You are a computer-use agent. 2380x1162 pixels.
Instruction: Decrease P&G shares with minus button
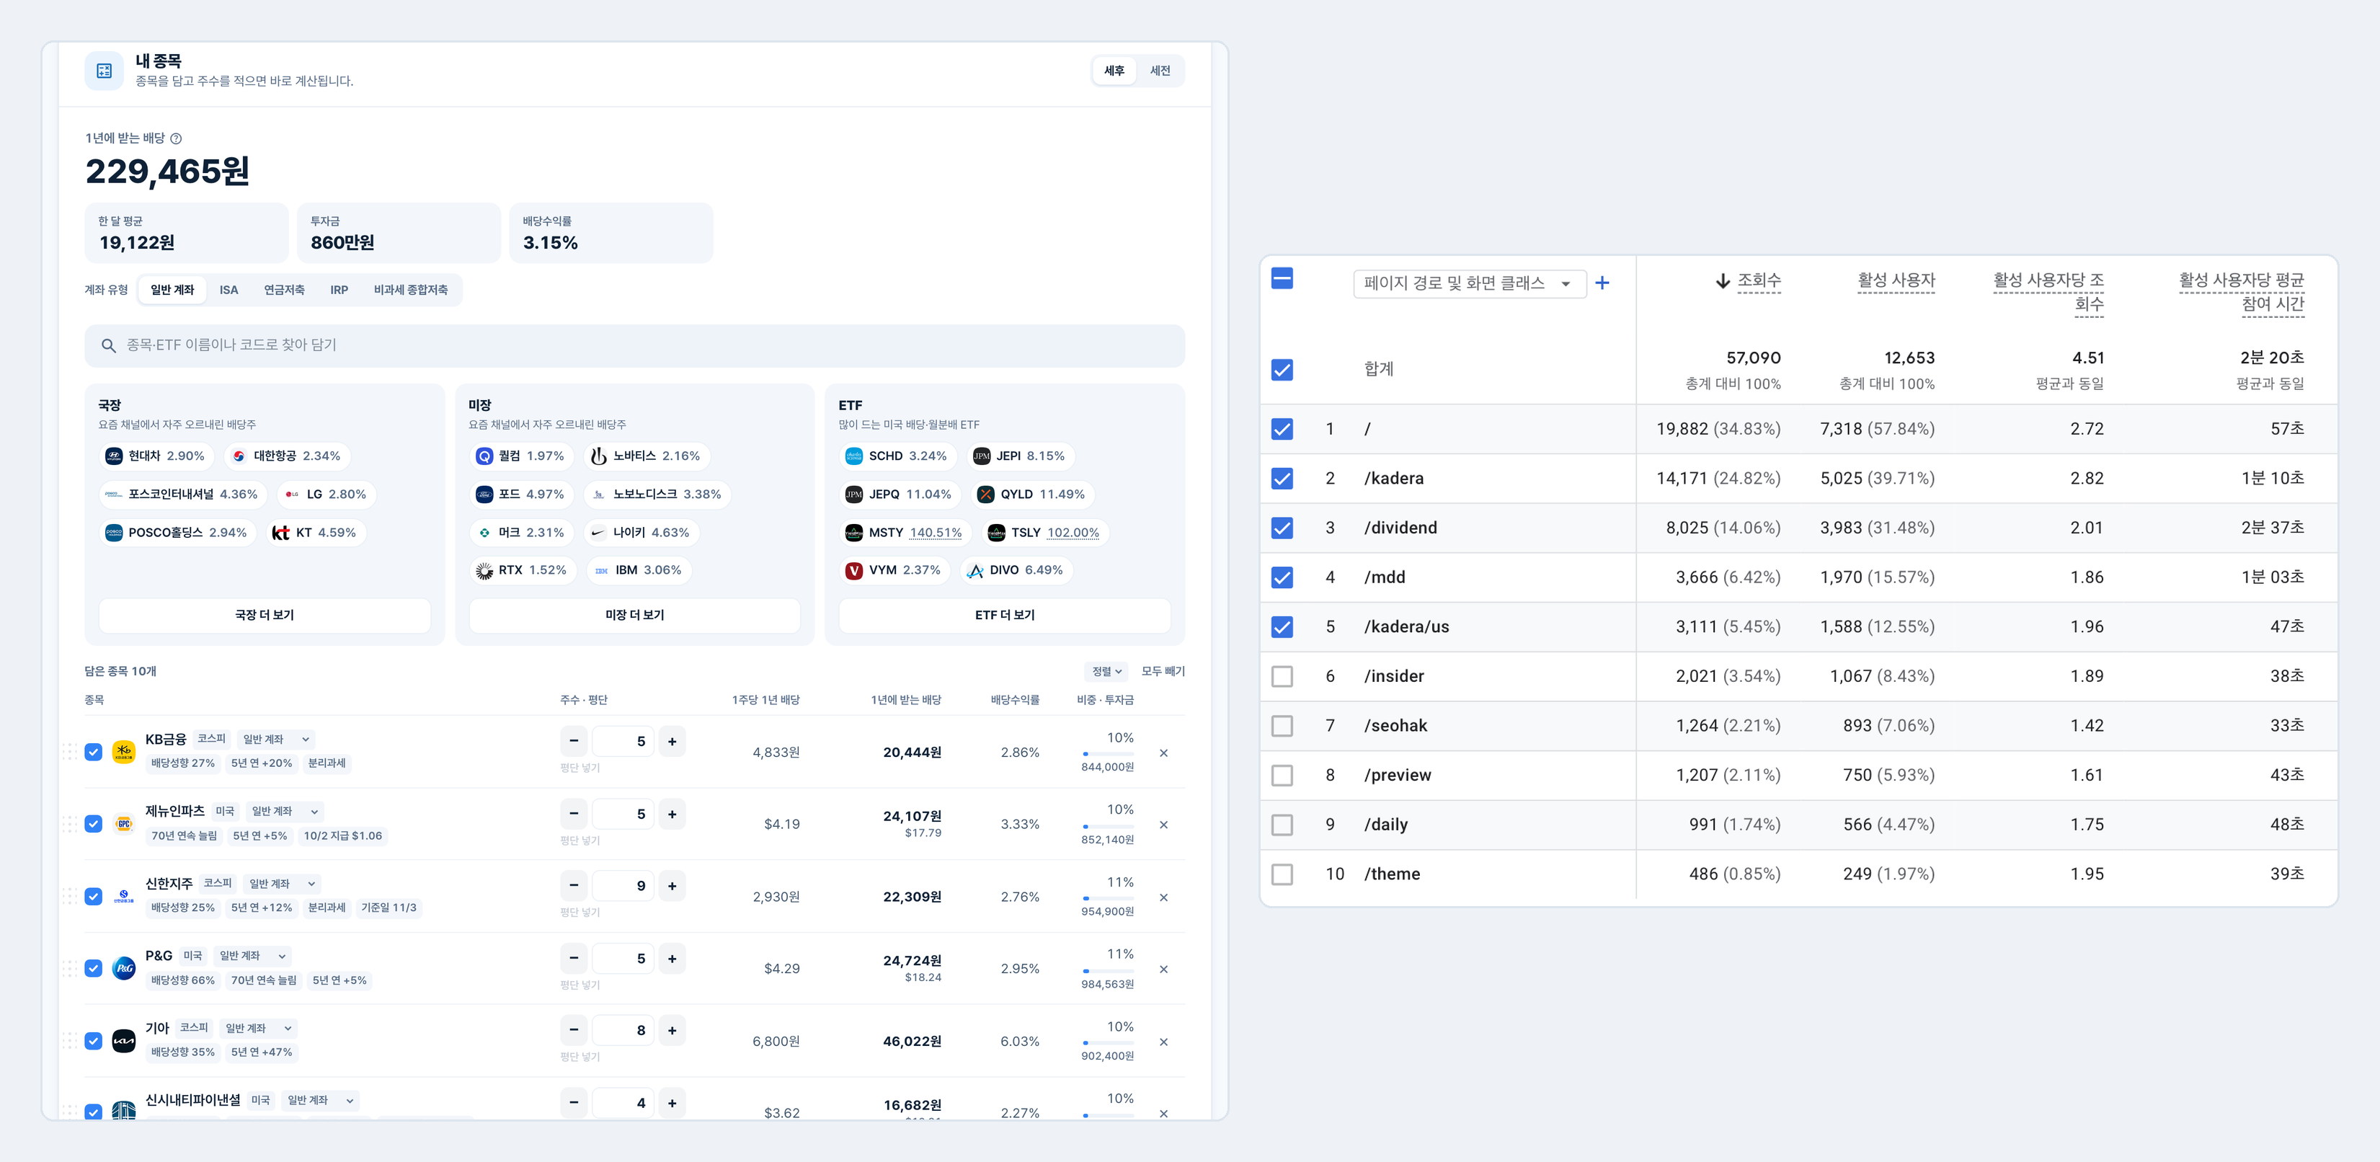574,959
